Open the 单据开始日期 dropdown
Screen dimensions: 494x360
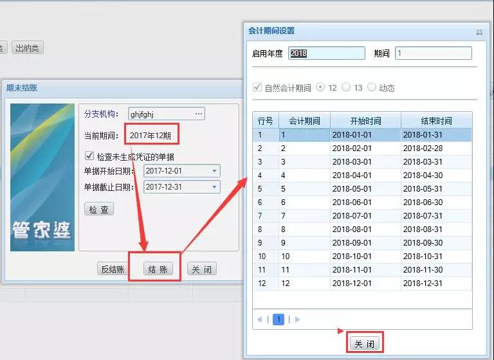(214, 171)
